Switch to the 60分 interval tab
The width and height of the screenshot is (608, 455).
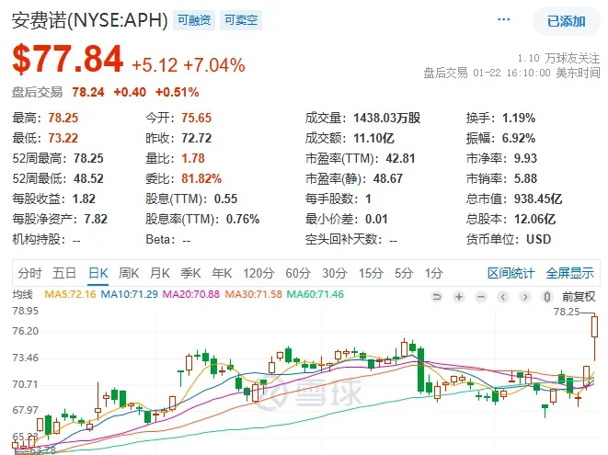tap(298, 273)
